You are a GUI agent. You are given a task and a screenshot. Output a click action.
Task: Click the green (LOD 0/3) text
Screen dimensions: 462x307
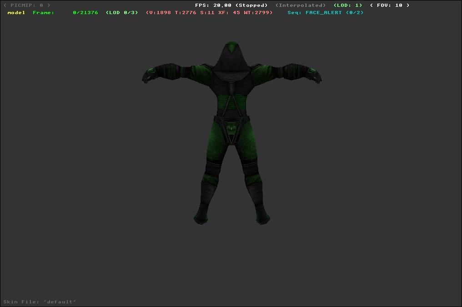pyautogui.click(x=121, y=13)
